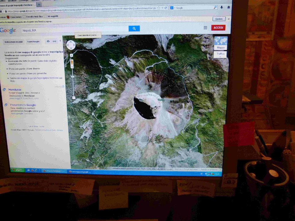Open Firefox downloads arrow
Screen dimensions: 295x221
222,7
